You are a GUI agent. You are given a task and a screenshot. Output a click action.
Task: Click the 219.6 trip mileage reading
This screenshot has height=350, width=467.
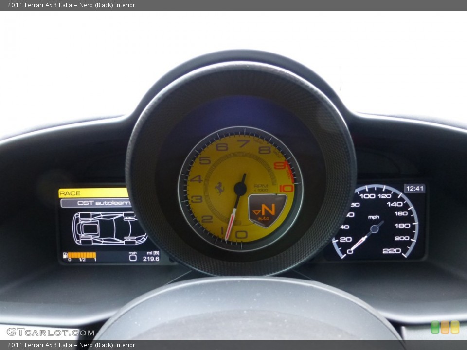(x=151, y=259)
